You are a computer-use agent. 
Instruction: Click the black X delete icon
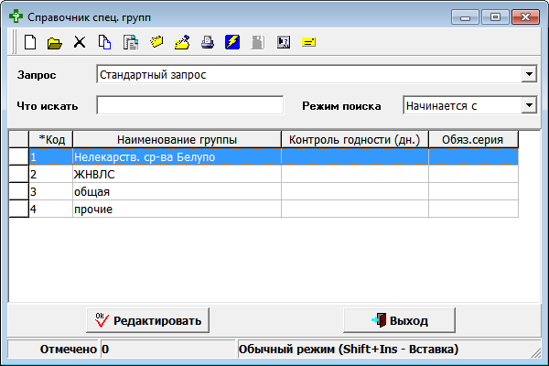80,42
